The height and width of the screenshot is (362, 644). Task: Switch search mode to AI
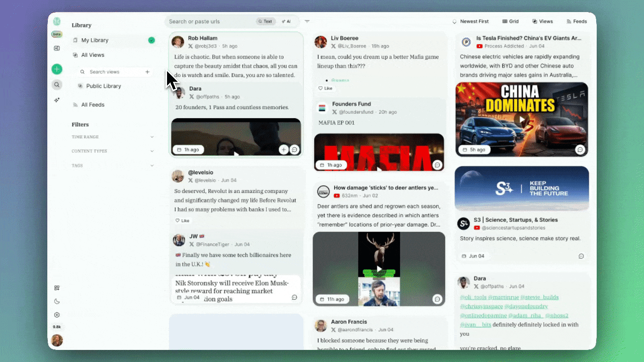(286, 22)
